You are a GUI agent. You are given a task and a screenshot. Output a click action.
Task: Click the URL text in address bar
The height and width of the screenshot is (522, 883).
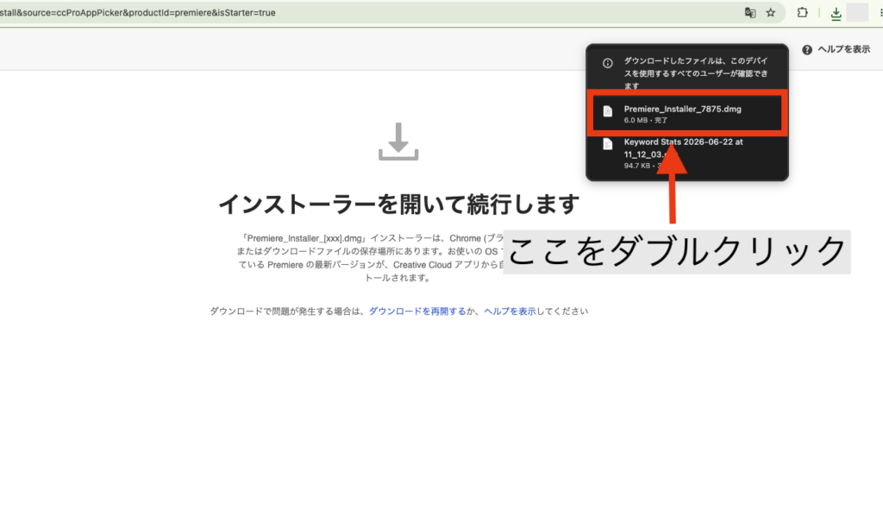tap(138, 12)
